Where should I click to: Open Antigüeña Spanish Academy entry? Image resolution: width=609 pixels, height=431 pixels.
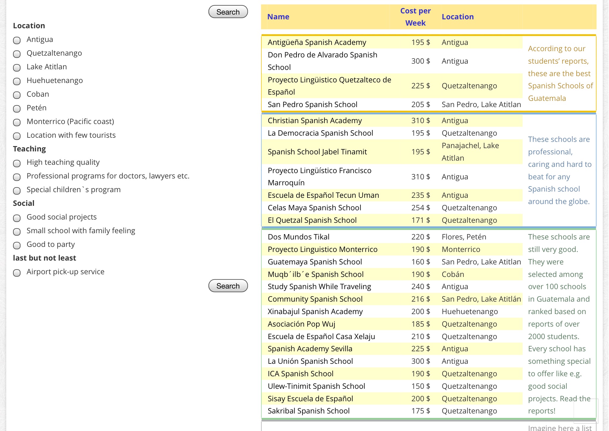[x=317, y=43]
